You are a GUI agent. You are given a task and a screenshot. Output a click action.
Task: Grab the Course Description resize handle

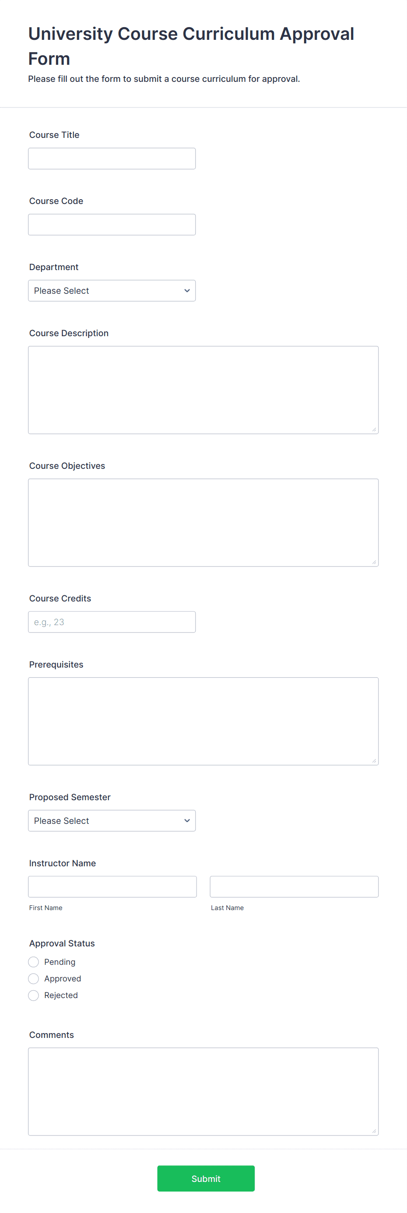pyautogui.click(x=374, y=429)
